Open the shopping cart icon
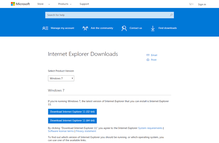This screenshot has height=143, width=219. [190, 4]
